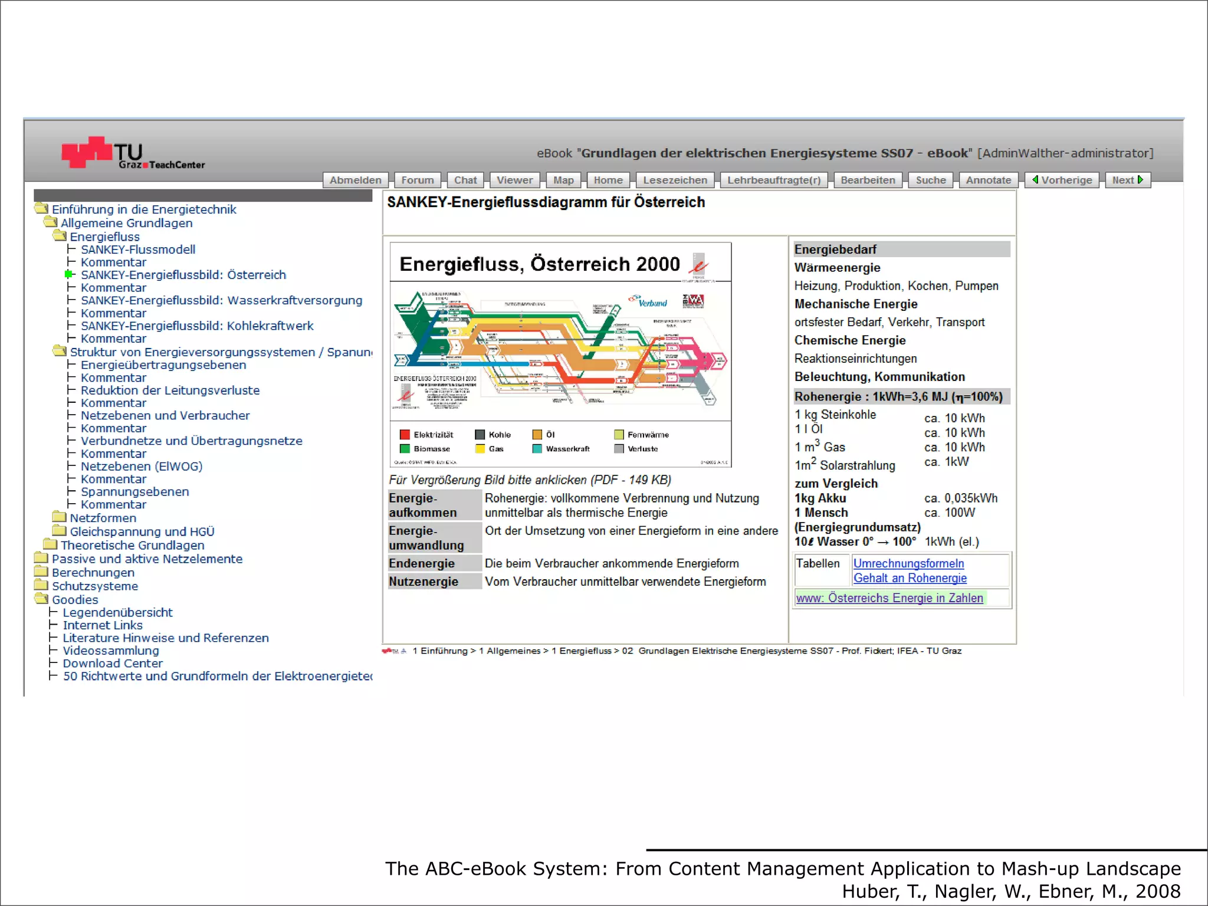Open the Einführung in die Energietechnik folder icon
This screenshot has height=906, width=1208.
(41, 208)
